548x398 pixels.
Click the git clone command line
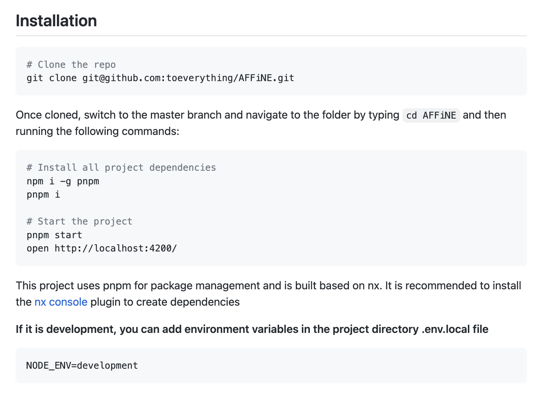[160, 78]
